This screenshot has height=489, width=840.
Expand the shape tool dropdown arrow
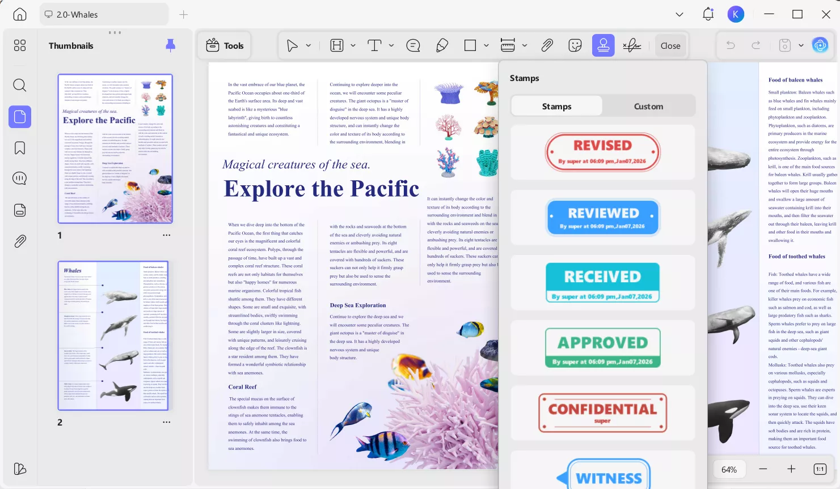[x=486, y=46]
